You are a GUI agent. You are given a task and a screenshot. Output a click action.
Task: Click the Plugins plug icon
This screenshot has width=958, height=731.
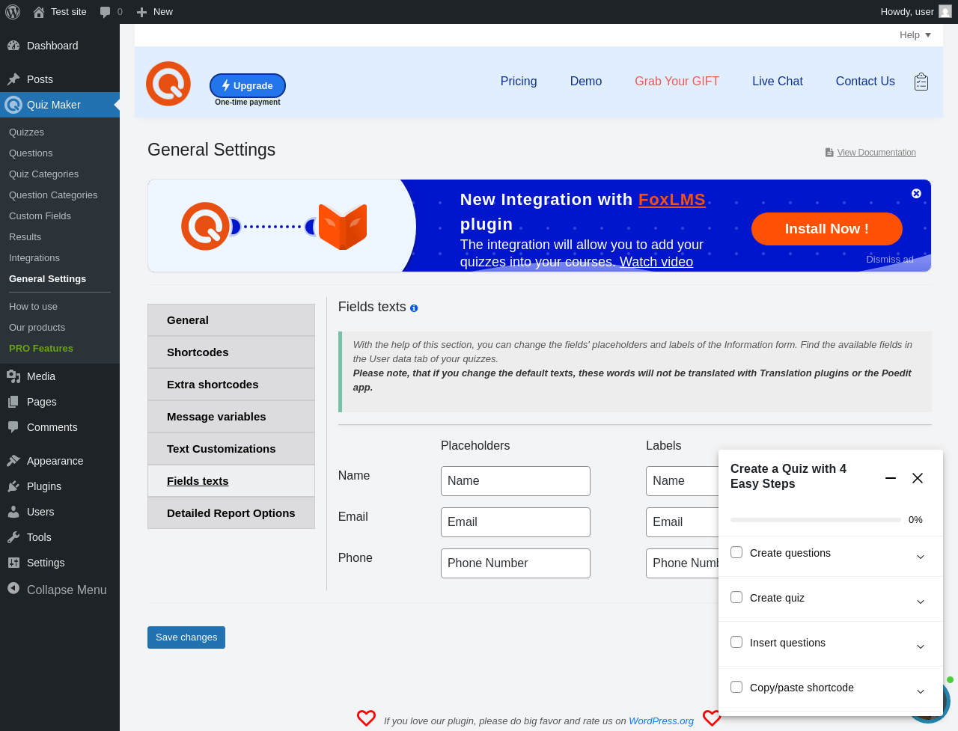tap(13, 486)
